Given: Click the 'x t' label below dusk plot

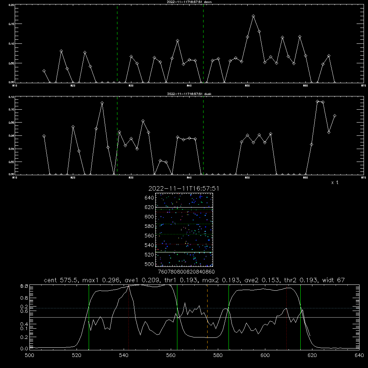Looking at the screenshot, I should tap(335, 183).
